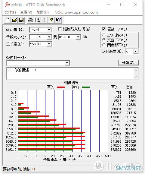Maximize the ATTO Disk Benchmark window

coord(122,5)
